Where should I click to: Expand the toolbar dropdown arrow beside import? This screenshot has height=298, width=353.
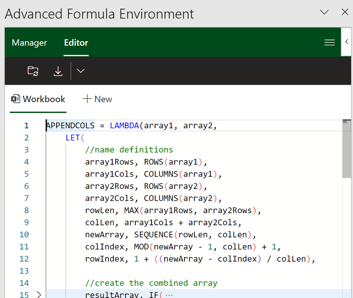81,71
